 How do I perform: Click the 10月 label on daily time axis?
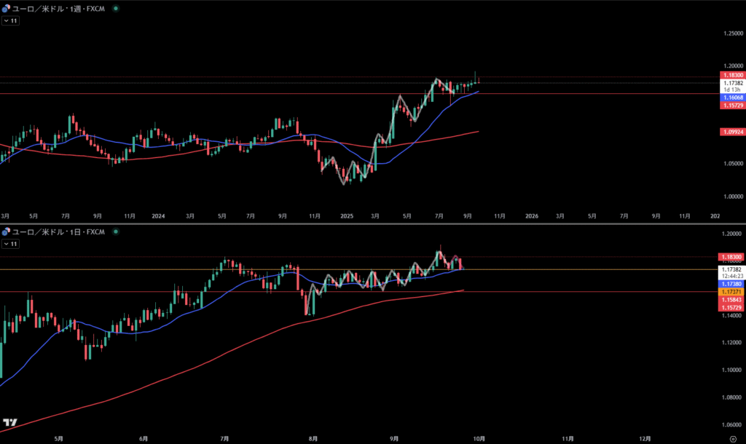[479, 439]
